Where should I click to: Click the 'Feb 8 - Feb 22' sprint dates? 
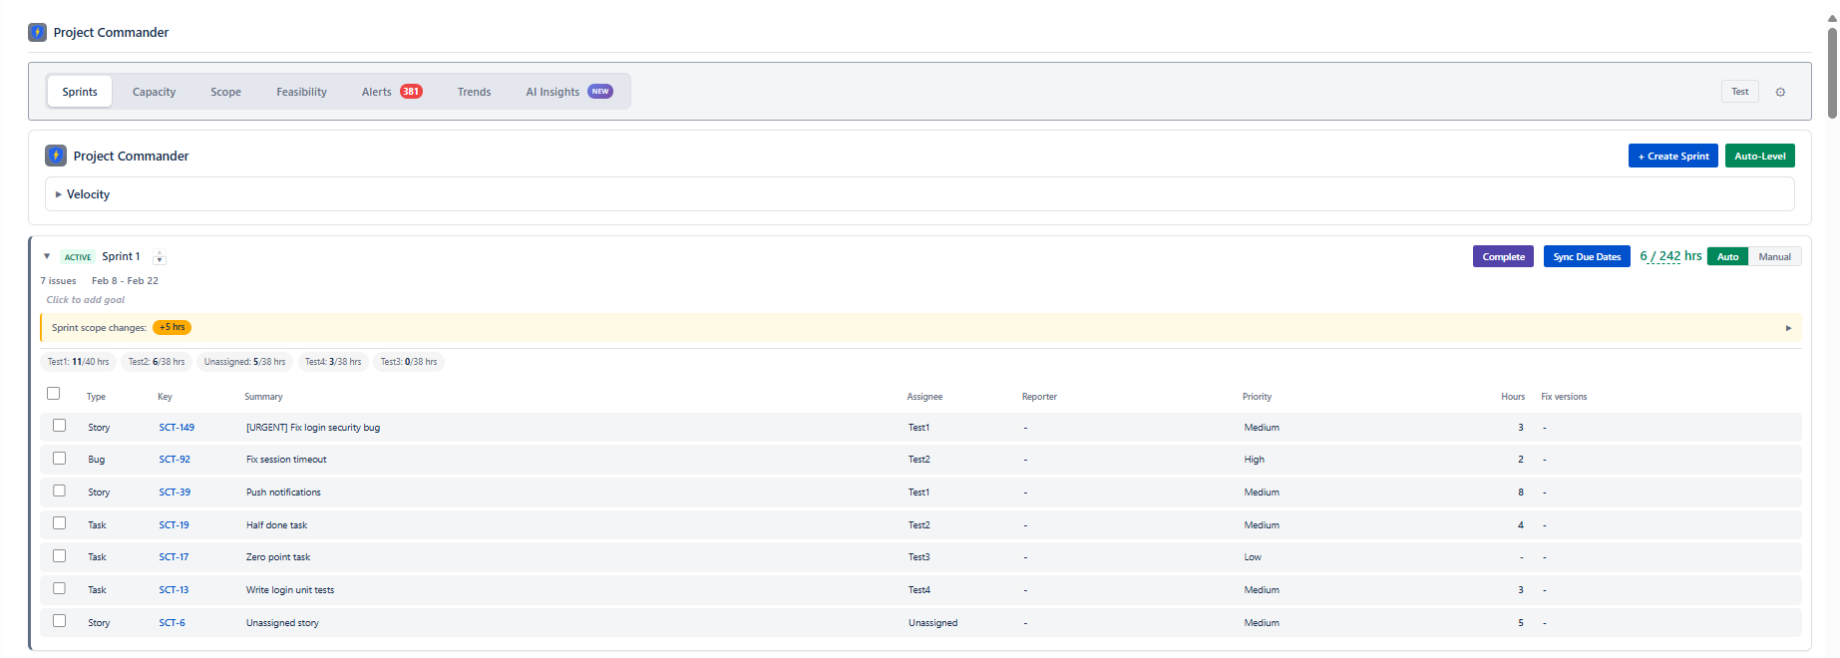coord(125,281)
